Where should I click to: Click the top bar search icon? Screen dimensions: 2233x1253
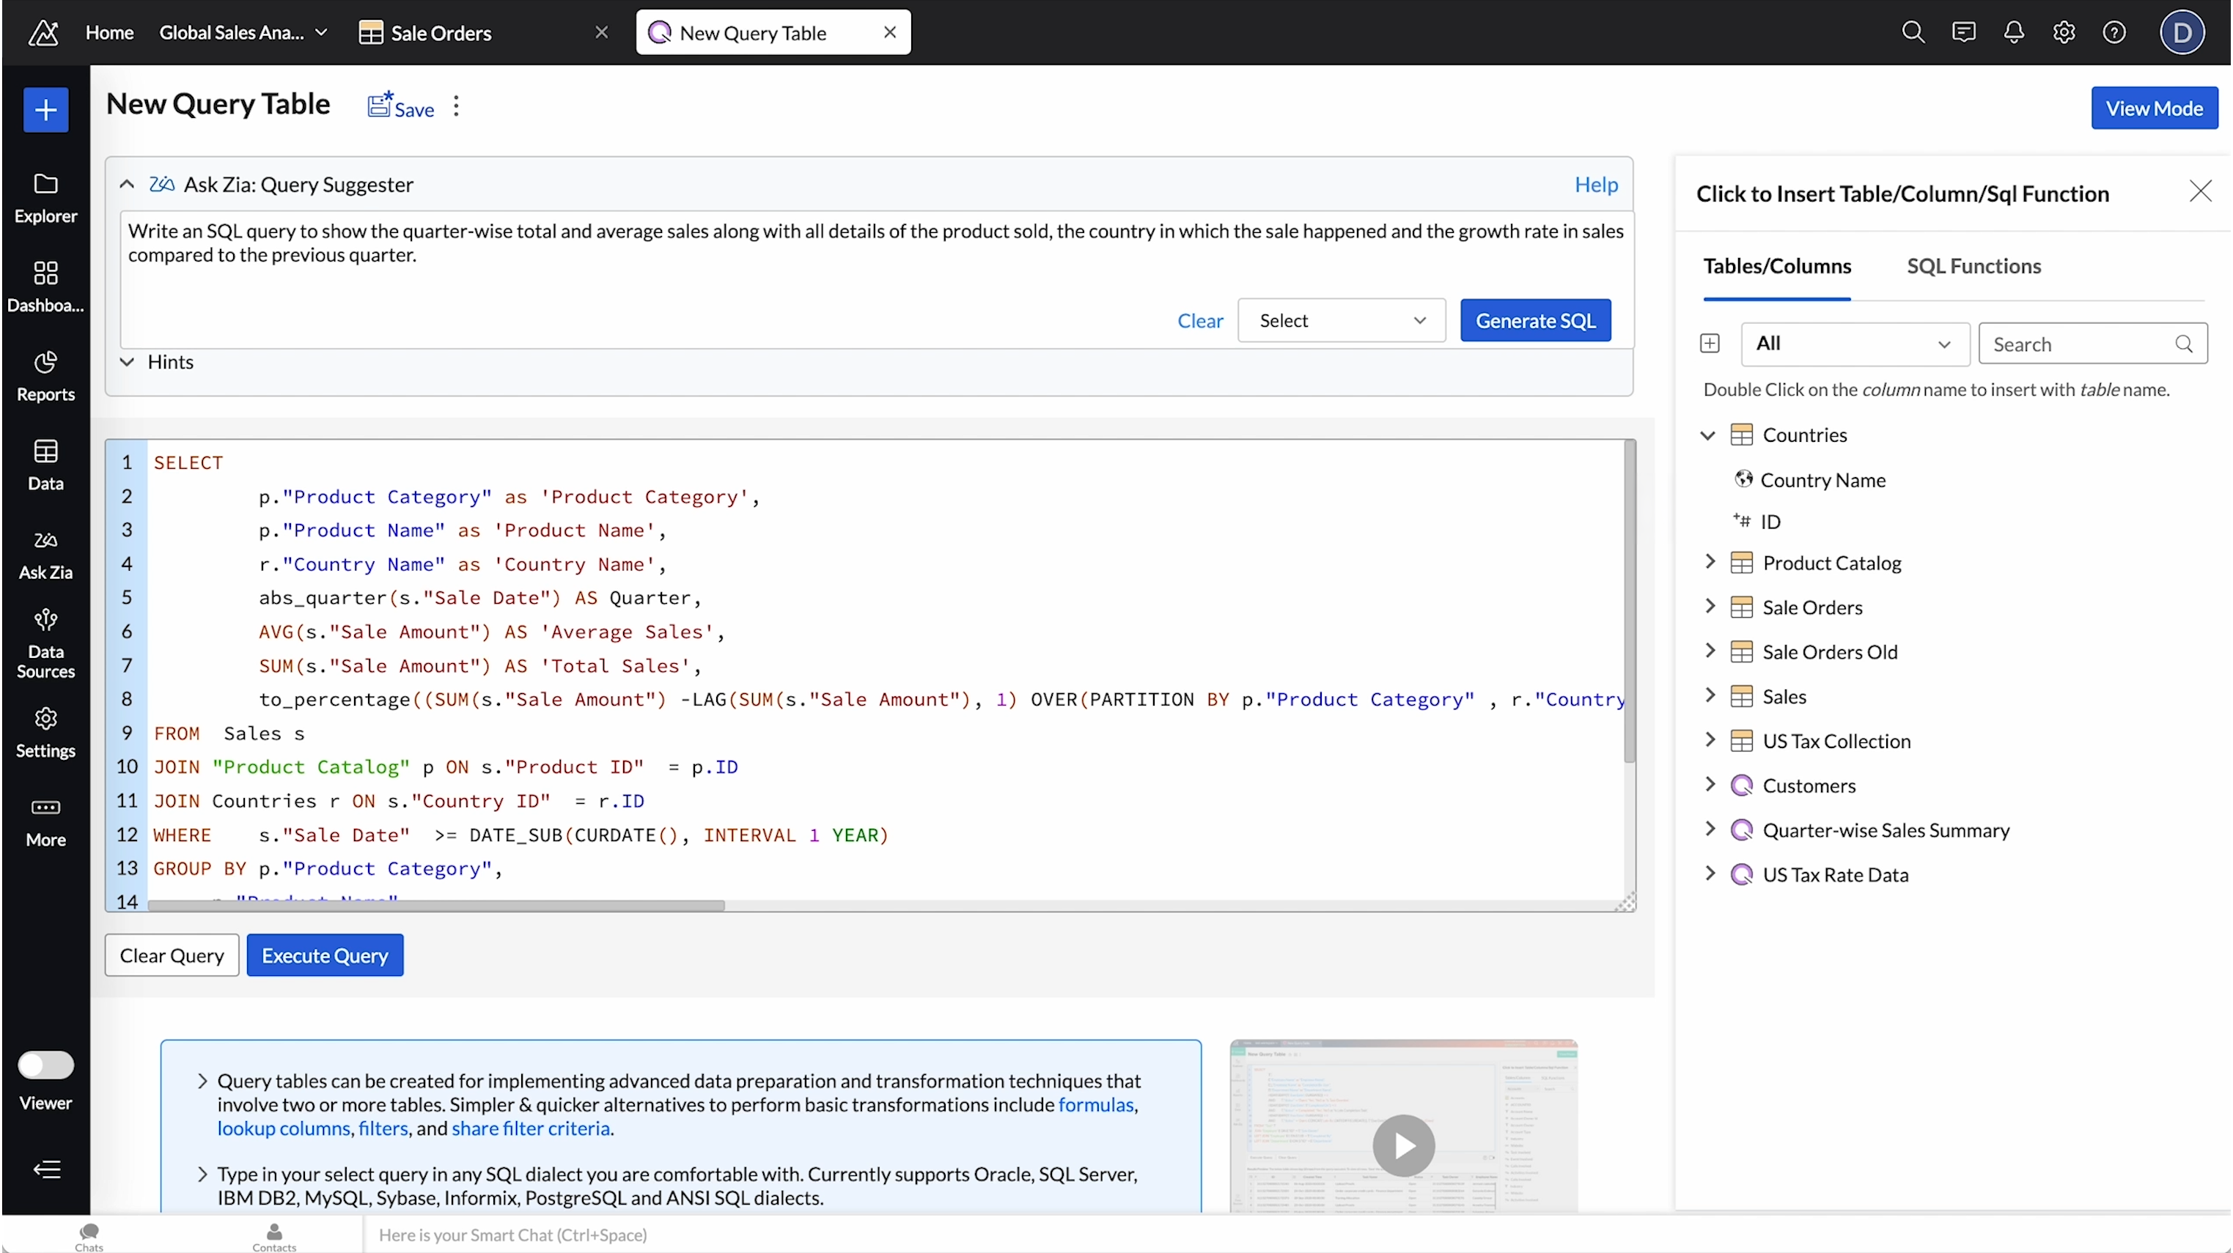coord(1912,33)
